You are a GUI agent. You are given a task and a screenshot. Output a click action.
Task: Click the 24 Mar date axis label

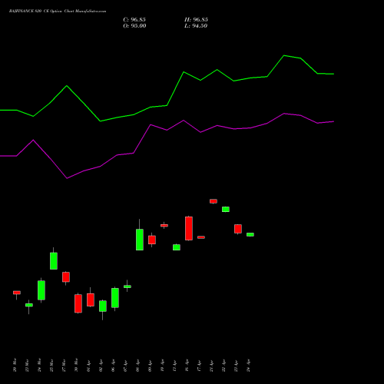point(39,365)
